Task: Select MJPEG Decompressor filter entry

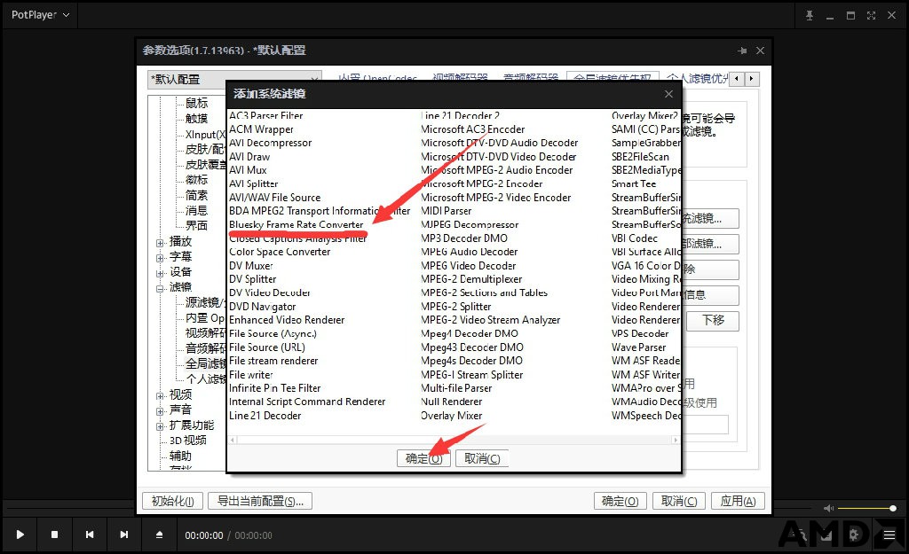Action: (x=470, y=224)
